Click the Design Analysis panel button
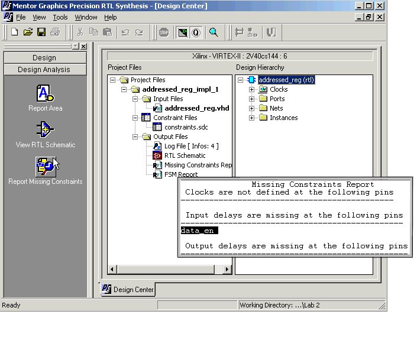 point(45,70)
